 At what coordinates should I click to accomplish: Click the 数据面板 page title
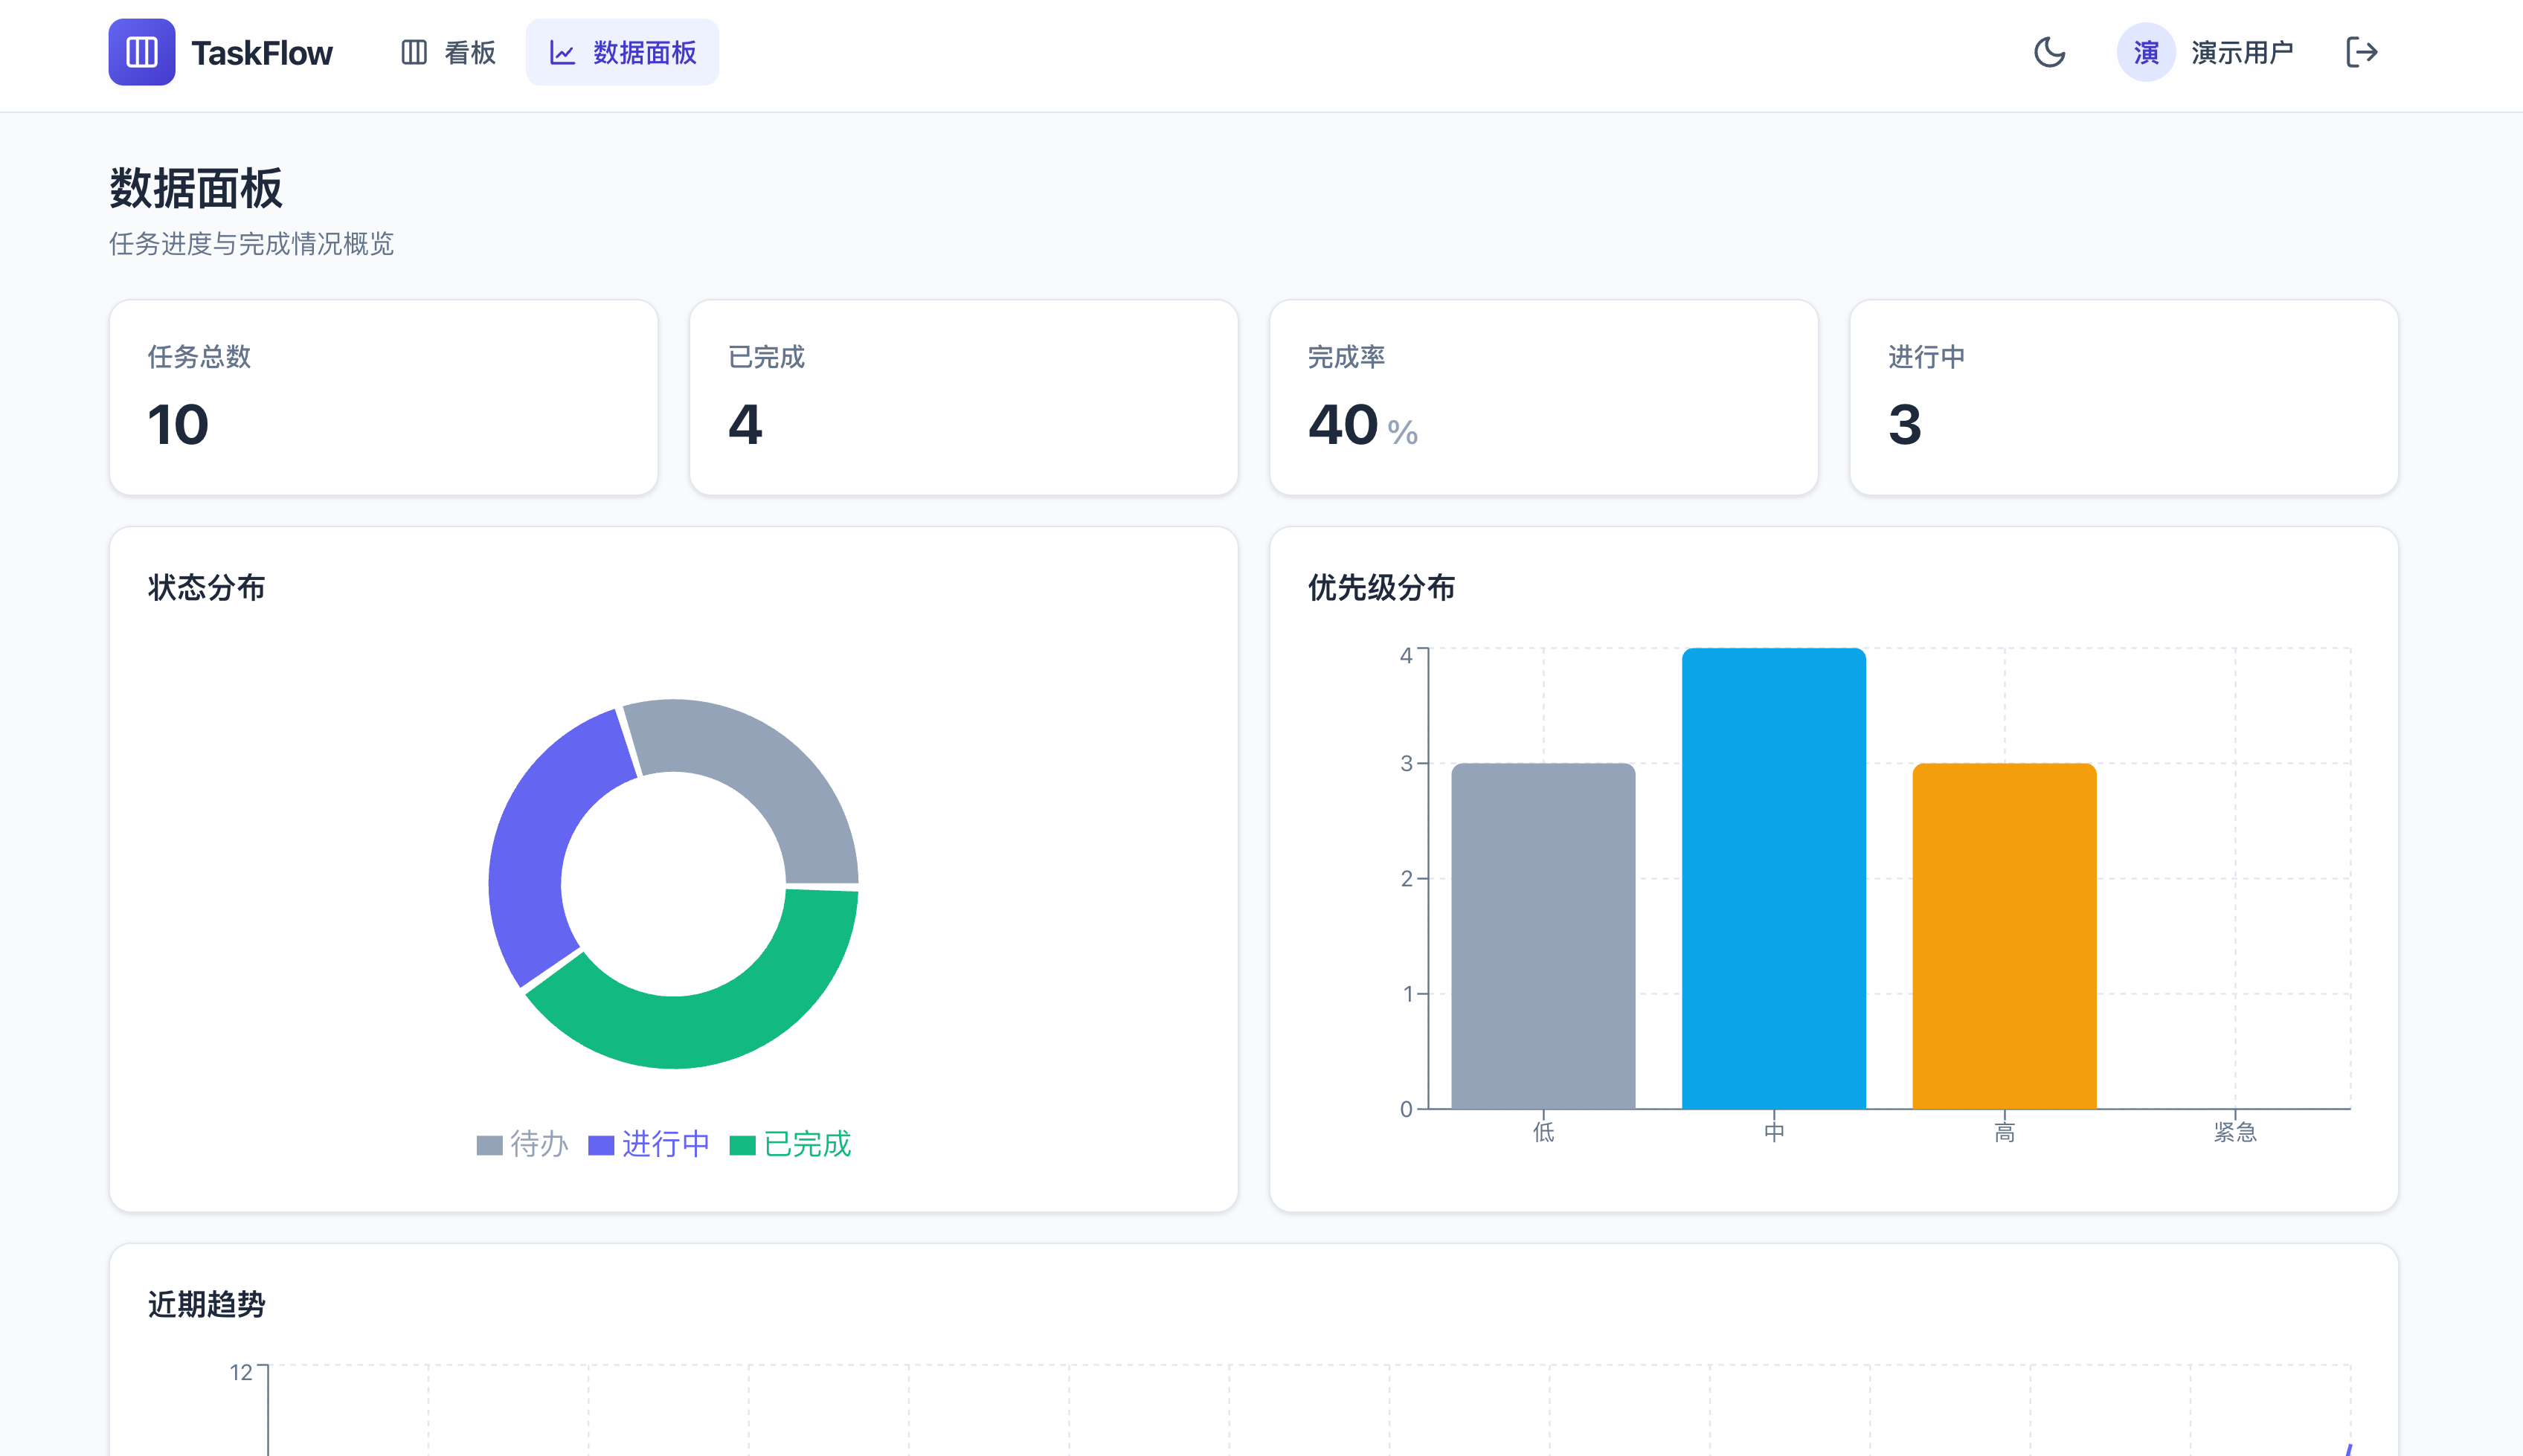[196, 188]
